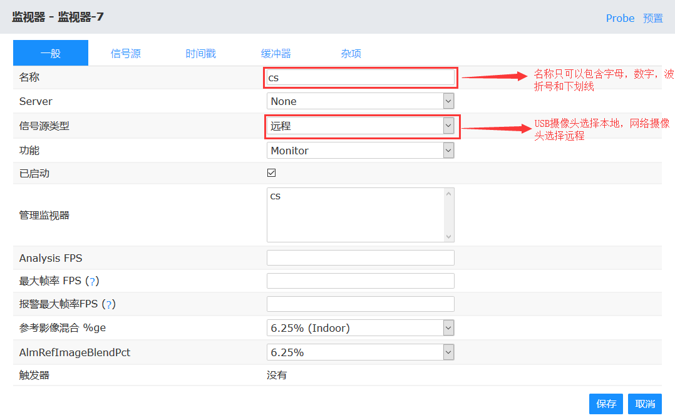Go to the 杂项 tab
The width and height of the screenshot is (675, 418).
point(351,54)
